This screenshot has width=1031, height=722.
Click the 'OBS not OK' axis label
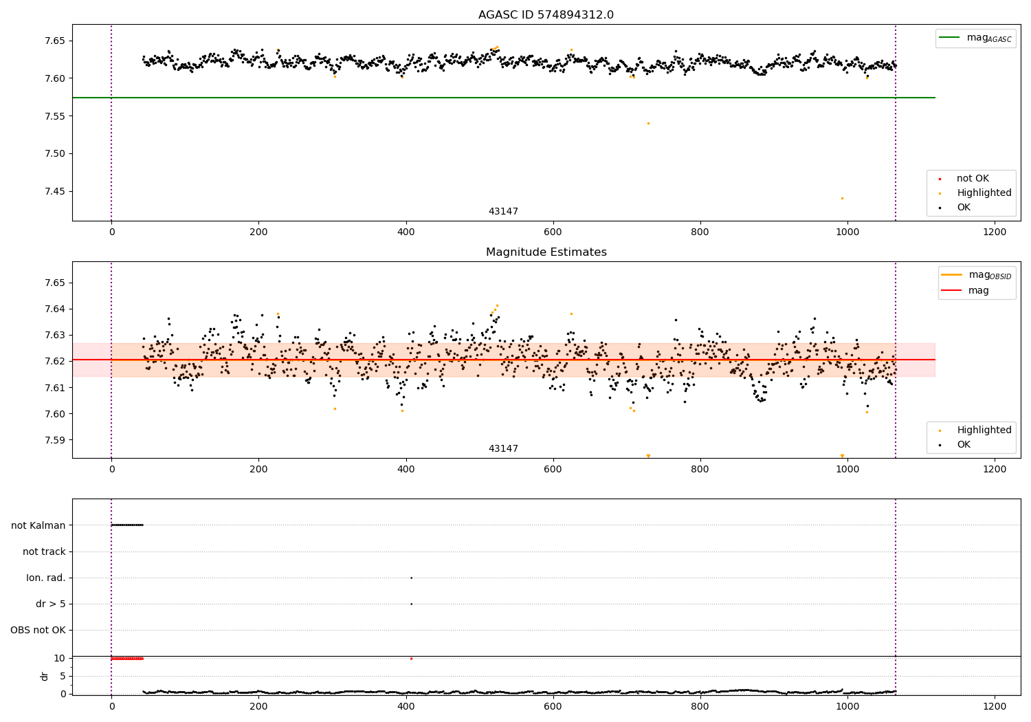[38, 631]
